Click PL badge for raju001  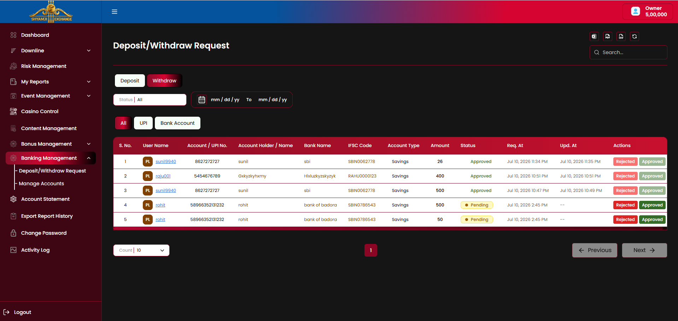point(148,176)
